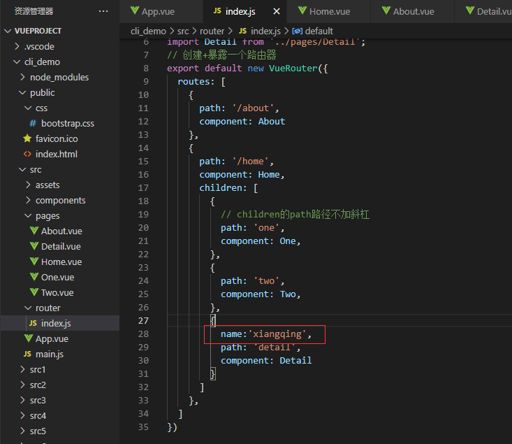Open the explorer panel more actions ellipsis
The image size is (512, 444).
pos(103,11)
